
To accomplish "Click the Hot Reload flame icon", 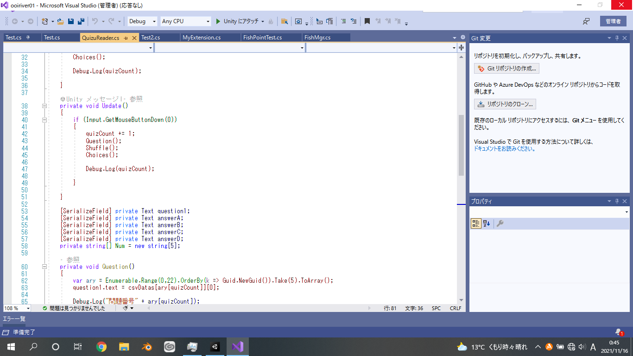I will (x=271, y=21).
